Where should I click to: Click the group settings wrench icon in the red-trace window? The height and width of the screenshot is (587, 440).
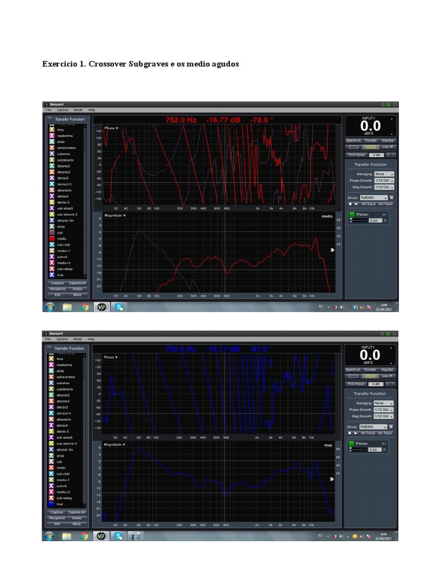391,198
